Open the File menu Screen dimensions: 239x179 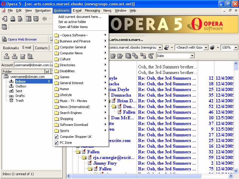pyautogui.click(x=10, y=10)
